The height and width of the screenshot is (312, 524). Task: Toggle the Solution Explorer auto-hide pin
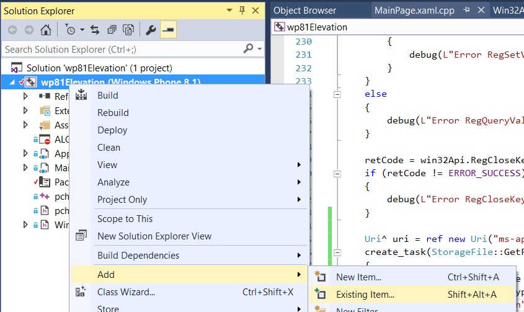pyautogui.click(x=242, y=11)
